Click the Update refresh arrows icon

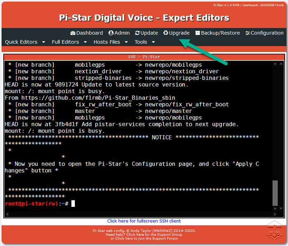(x=137, y=33)
